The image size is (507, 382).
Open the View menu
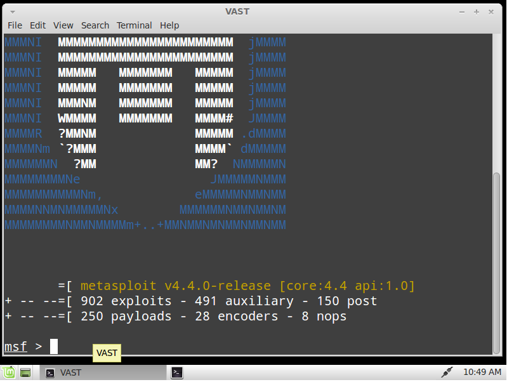tap(63, 25)
